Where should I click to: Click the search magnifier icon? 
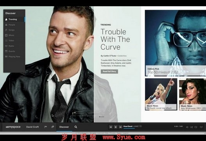[x=76, y=127]
